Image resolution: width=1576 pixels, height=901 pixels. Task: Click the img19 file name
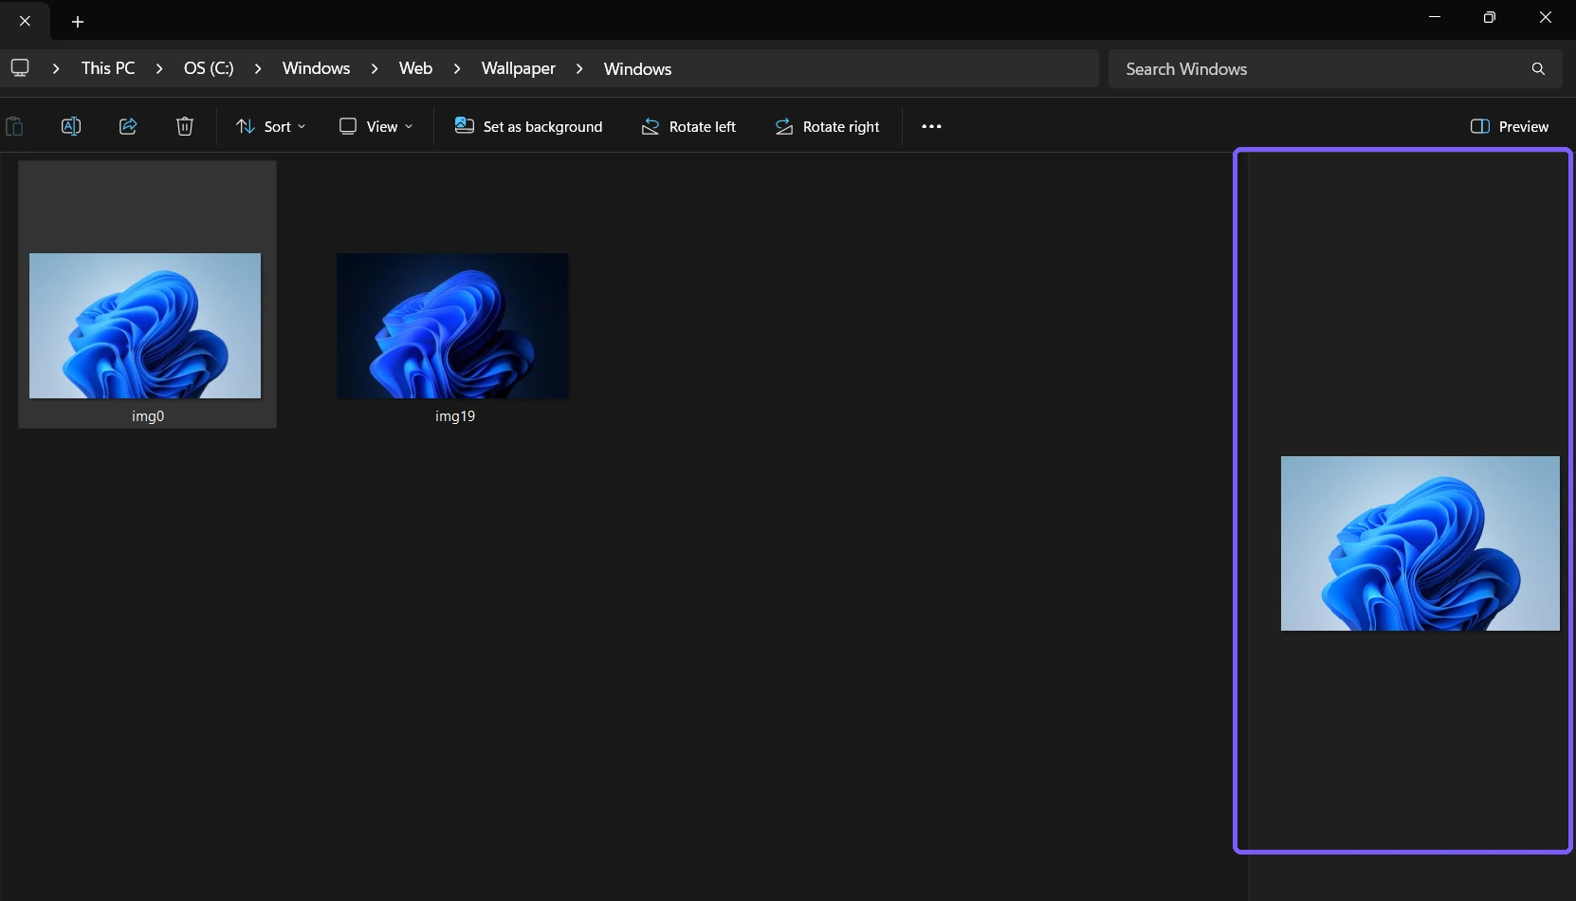point(455,415)
